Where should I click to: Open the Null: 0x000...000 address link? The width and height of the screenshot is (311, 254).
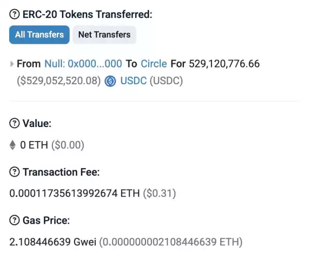(x=83, y=64)
